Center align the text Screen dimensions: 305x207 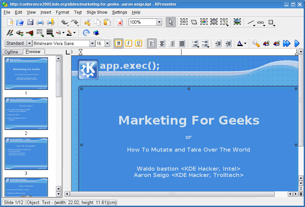(162, 43)
